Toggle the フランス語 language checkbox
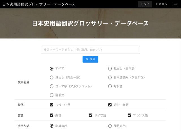The image size is (181, 131). click(x=129, y=115)
